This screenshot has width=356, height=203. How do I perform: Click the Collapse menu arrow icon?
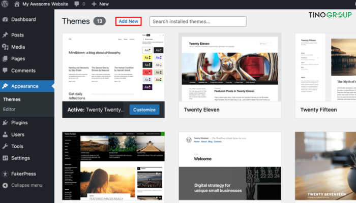(x=5, y=185)
